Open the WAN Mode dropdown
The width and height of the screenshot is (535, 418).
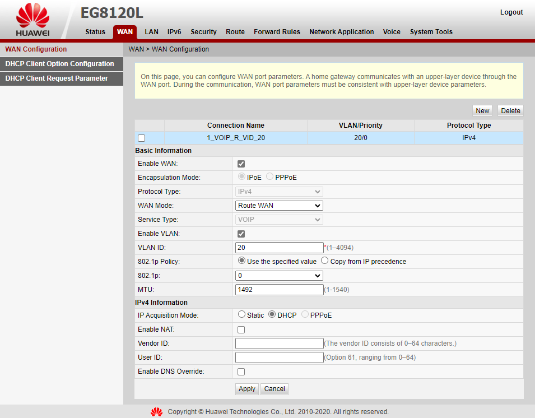click(279, 206)
